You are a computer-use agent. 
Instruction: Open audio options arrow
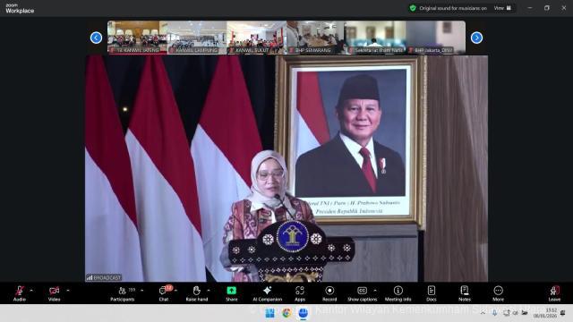point(31,291)
